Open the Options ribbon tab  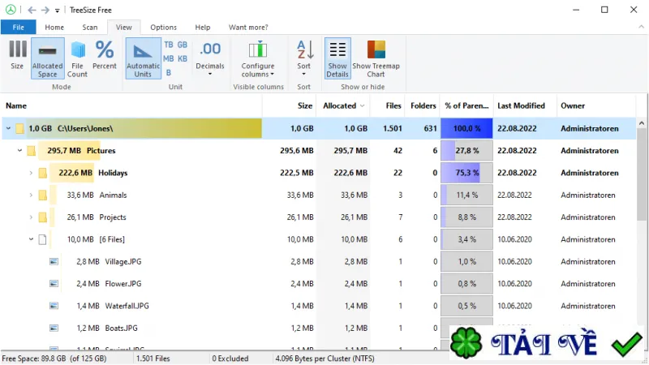click(164, 28)
